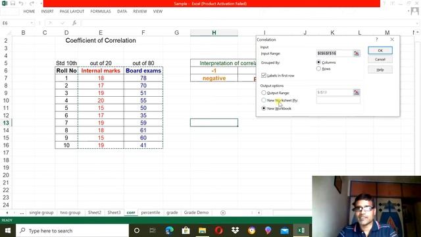Show hidden sheet tabs with ellipsis
421x237 pixels.
22,213
